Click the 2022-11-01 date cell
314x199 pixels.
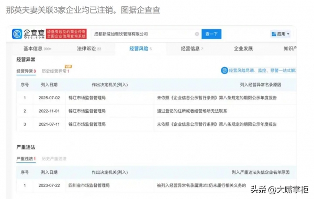point(49,111)
